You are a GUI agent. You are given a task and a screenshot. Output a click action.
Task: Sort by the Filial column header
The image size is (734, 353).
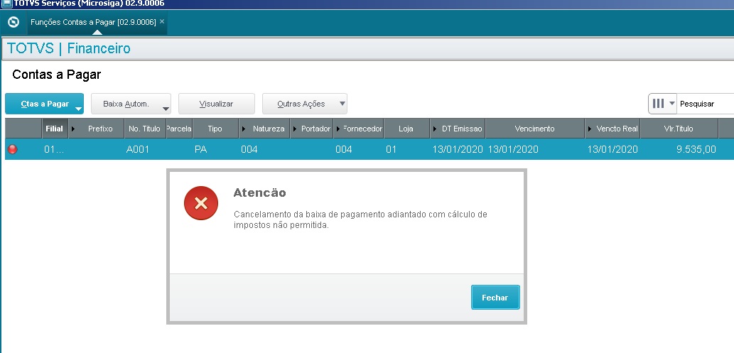[x=54, y=129]
